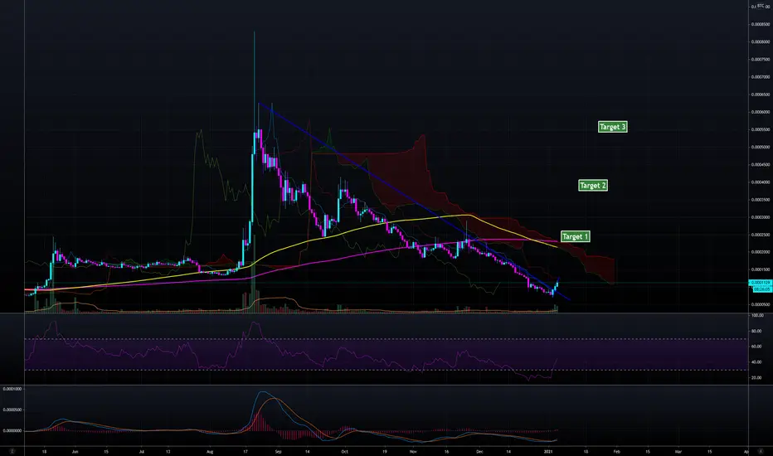Image resolution: width=773 pixels, height=456 pixels.
Task: Click the Jul label on time axis
Action: (x=142, y=451)
